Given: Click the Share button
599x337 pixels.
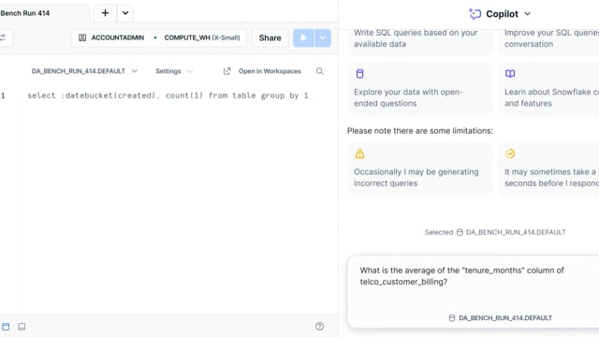Looking at the screenshot, I should click(270, 37).
